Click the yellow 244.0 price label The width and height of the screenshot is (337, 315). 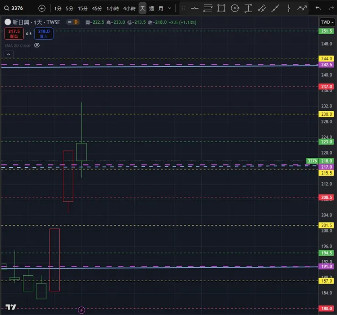point(326,58)
